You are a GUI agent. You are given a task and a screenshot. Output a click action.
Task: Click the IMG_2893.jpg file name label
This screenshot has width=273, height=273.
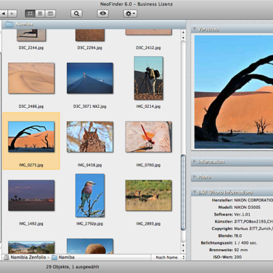148,224
